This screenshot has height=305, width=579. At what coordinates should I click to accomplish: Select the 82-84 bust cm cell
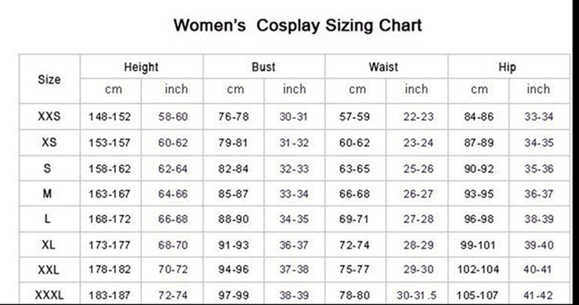pos(234,169)
